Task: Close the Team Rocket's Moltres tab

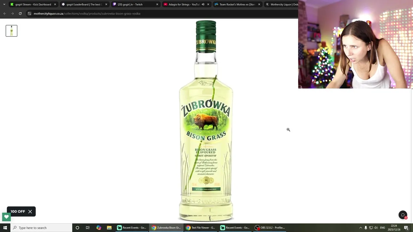Action: tap(259, 5)
